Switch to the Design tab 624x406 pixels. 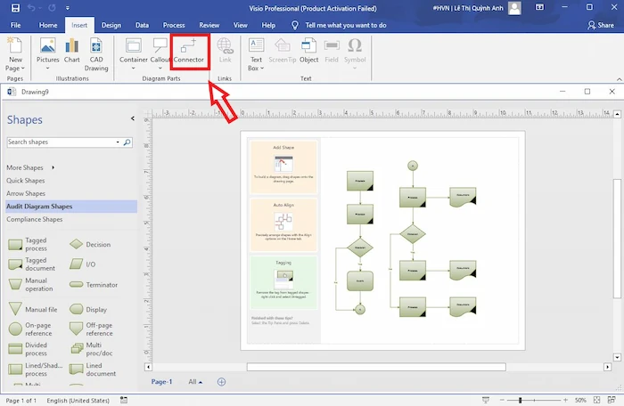[x=111, y=25]
